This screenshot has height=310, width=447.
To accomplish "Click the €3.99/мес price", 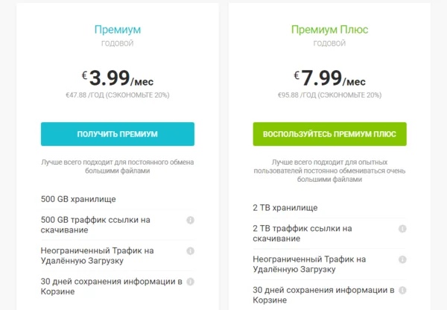I will pos(118,77).
